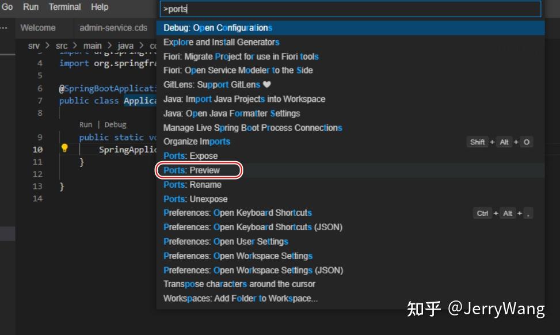560x335 pixels.
Task: Run the Organize Imports command
Action: tap(351, 142)
